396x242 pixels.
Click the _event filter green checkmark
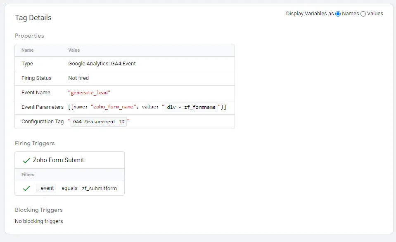(27, 188)
